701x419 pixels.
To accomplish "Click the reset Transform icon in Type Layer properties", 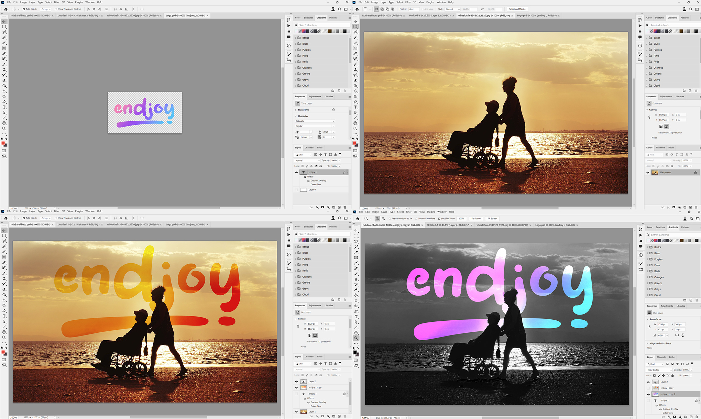I will coord(333,110).
